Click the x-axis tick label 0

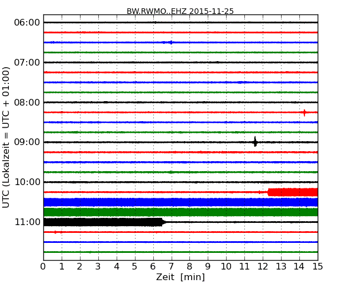click(43, 266)
